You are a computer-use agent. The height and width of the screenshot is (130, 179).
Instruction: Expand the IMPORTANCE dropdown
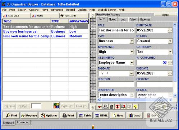pyautogui.click(x=132, y=52)
